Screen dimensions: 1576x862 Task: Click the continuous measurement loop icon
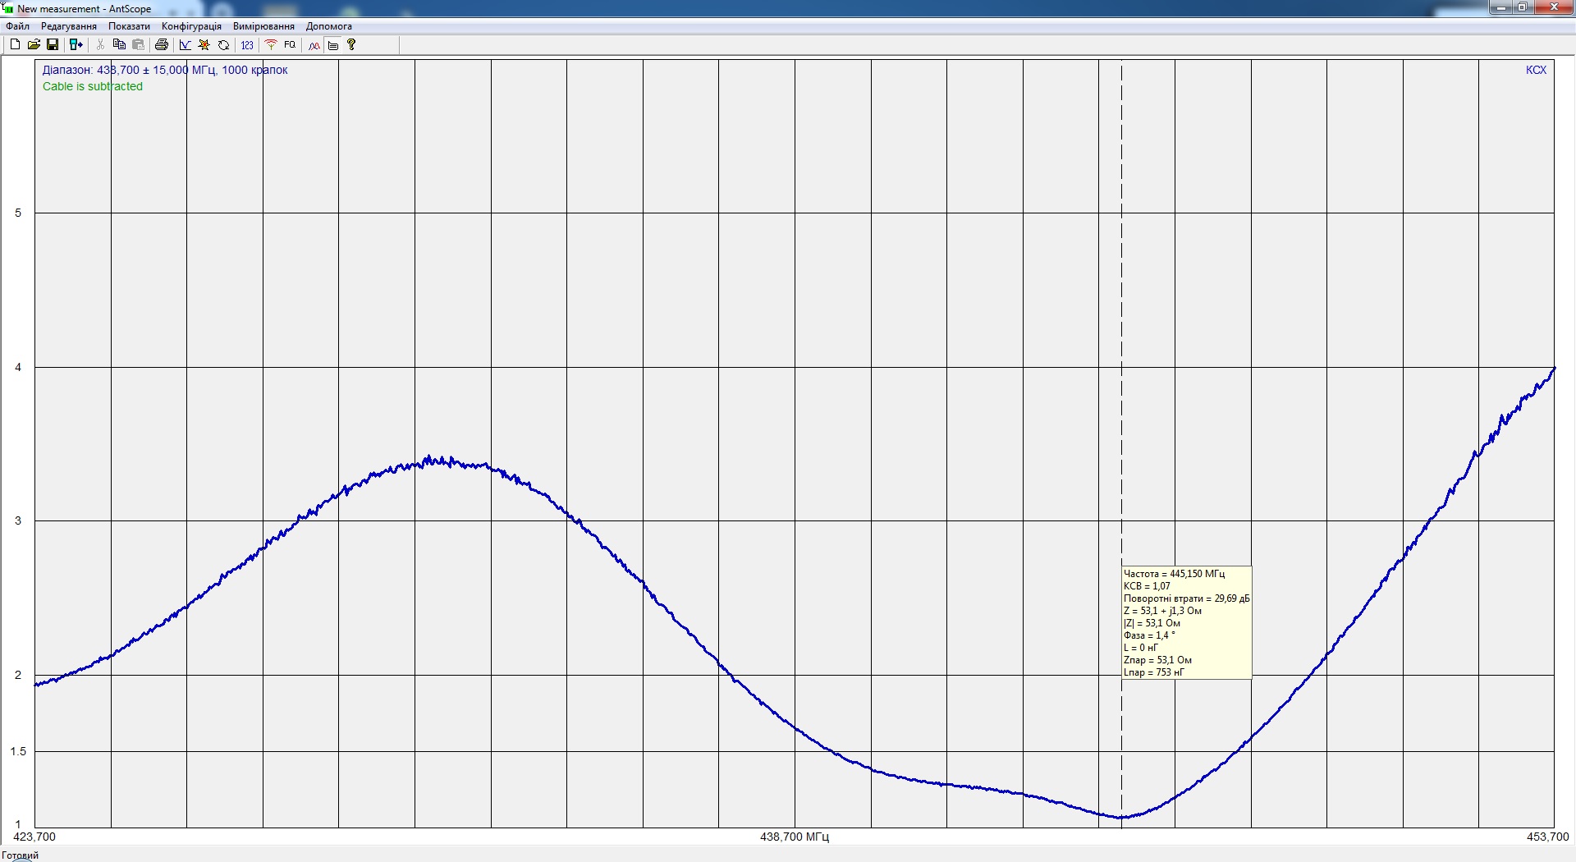tap(223, 45)
